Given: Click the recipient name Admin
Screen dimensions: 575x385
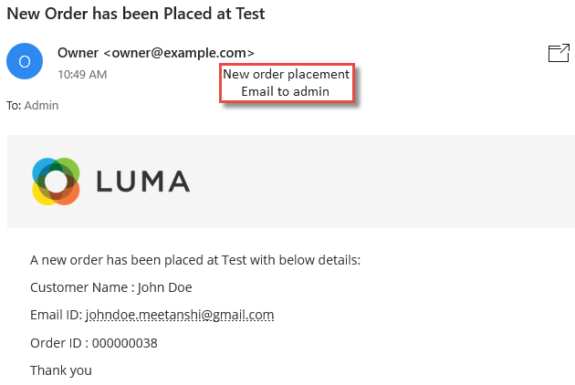Looking at the screenshot, I should pyautogui.click(x=41, y=106).
